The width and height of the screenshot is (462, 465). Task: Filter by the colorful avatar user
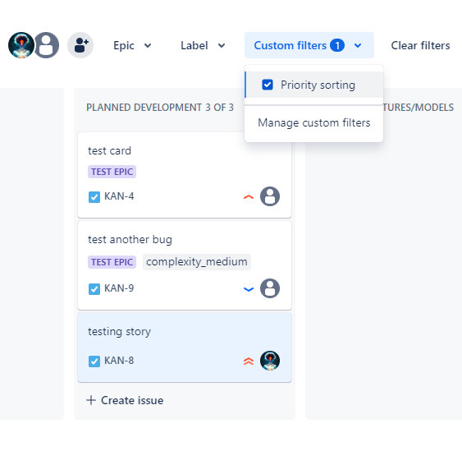(x=21, y=45)
